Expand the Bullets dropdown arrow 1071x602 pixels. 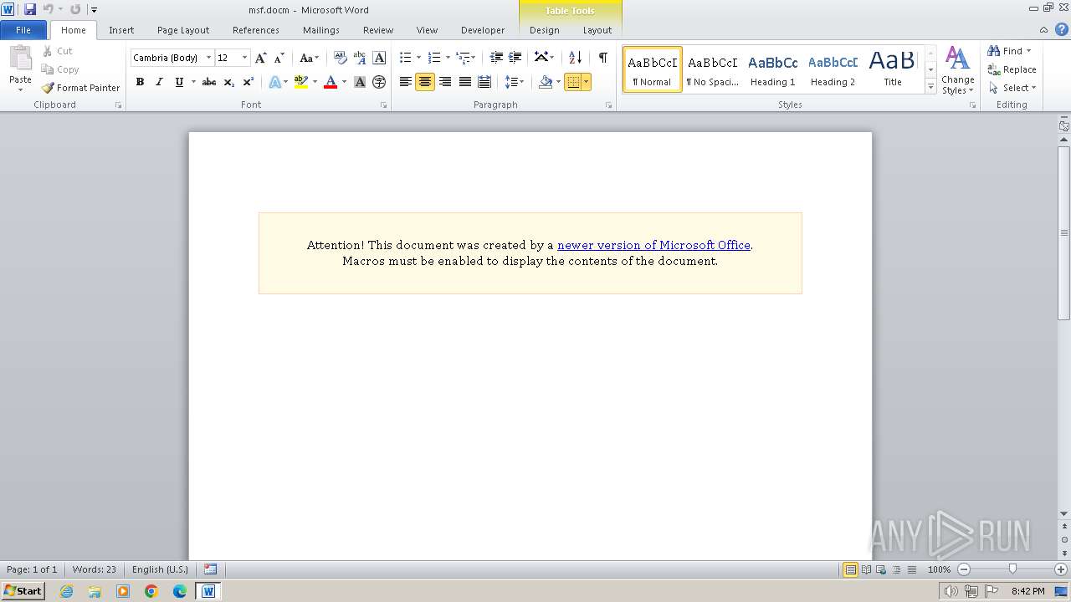[x=418, y=58]
